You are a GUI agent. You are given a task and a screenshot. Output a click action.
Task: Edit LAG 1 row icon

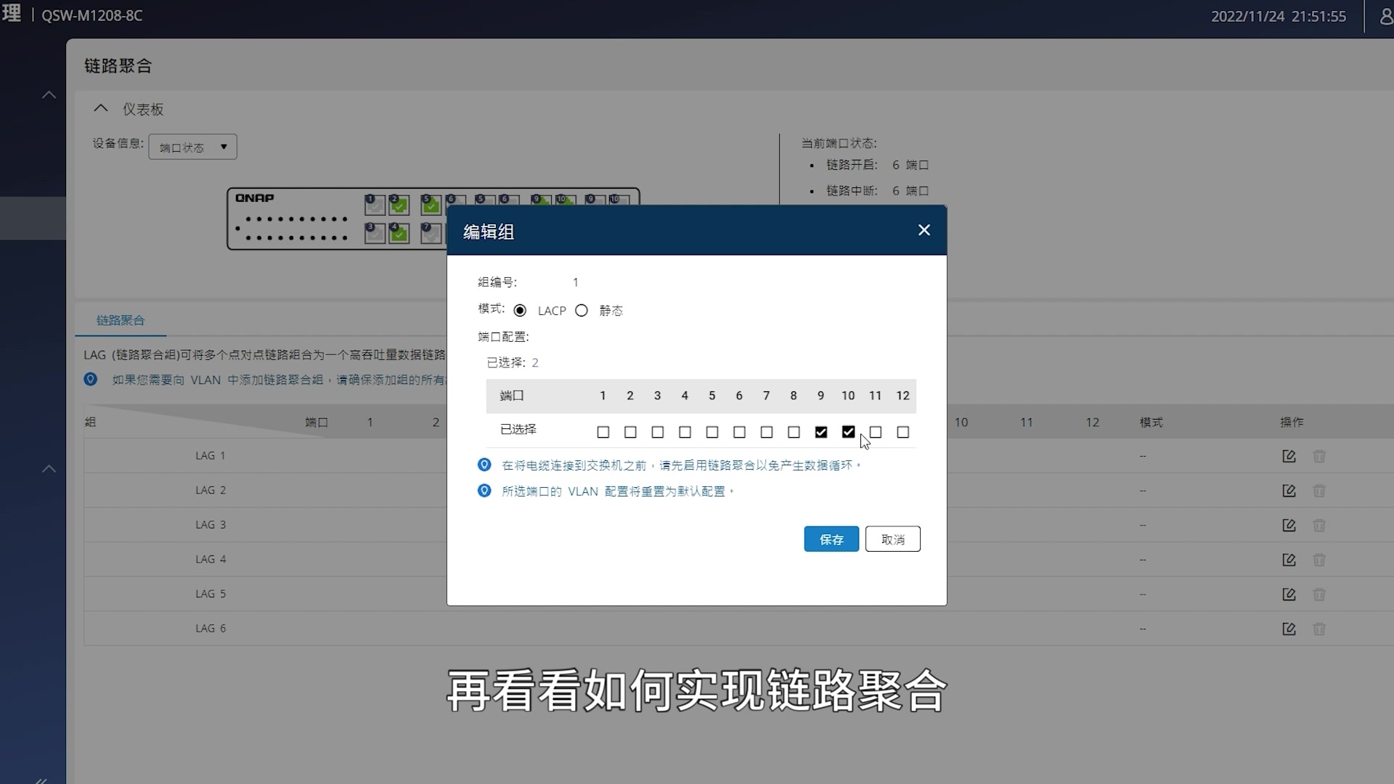(x=1289, y=456)
